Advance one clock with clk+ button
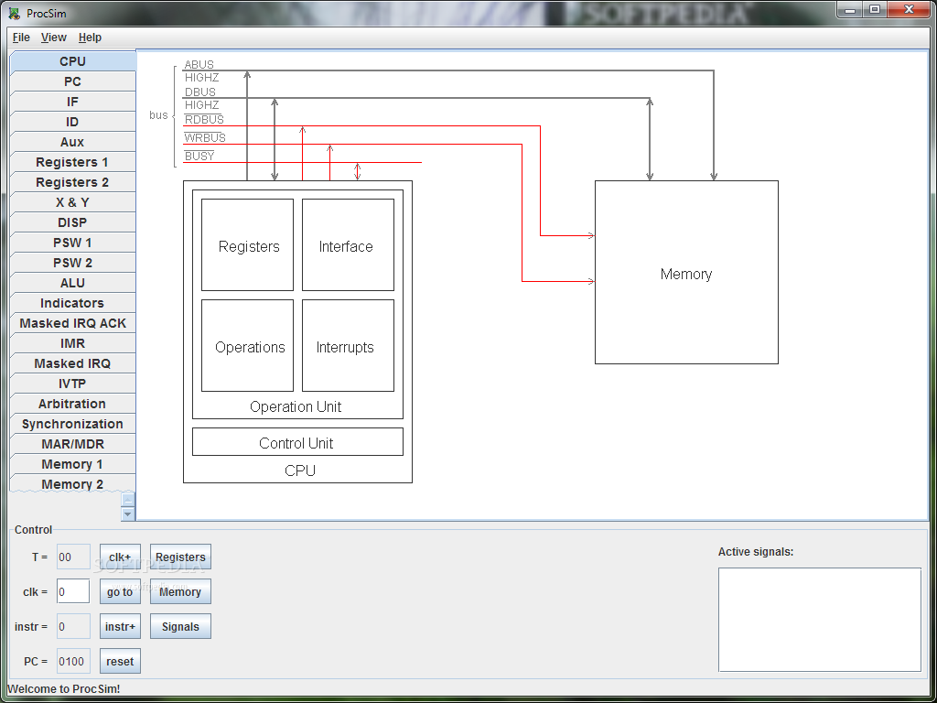This screenshot has width=937, height=703. pyautogui.click(x=120, y=557)
